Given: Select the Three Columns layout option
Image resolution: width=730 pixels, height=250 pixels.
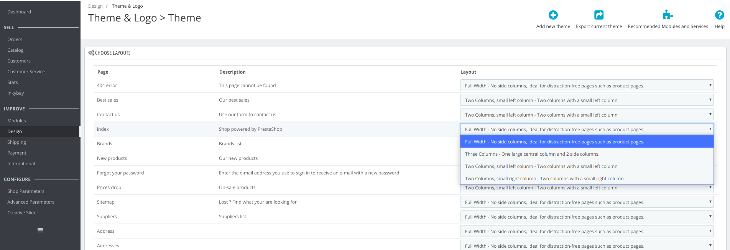Looking at the screenshot, I should coord(532,154).
